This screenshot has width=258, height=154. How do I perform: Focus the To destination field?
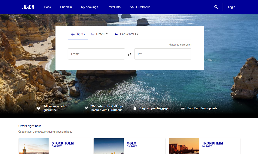tap(163, 54)
